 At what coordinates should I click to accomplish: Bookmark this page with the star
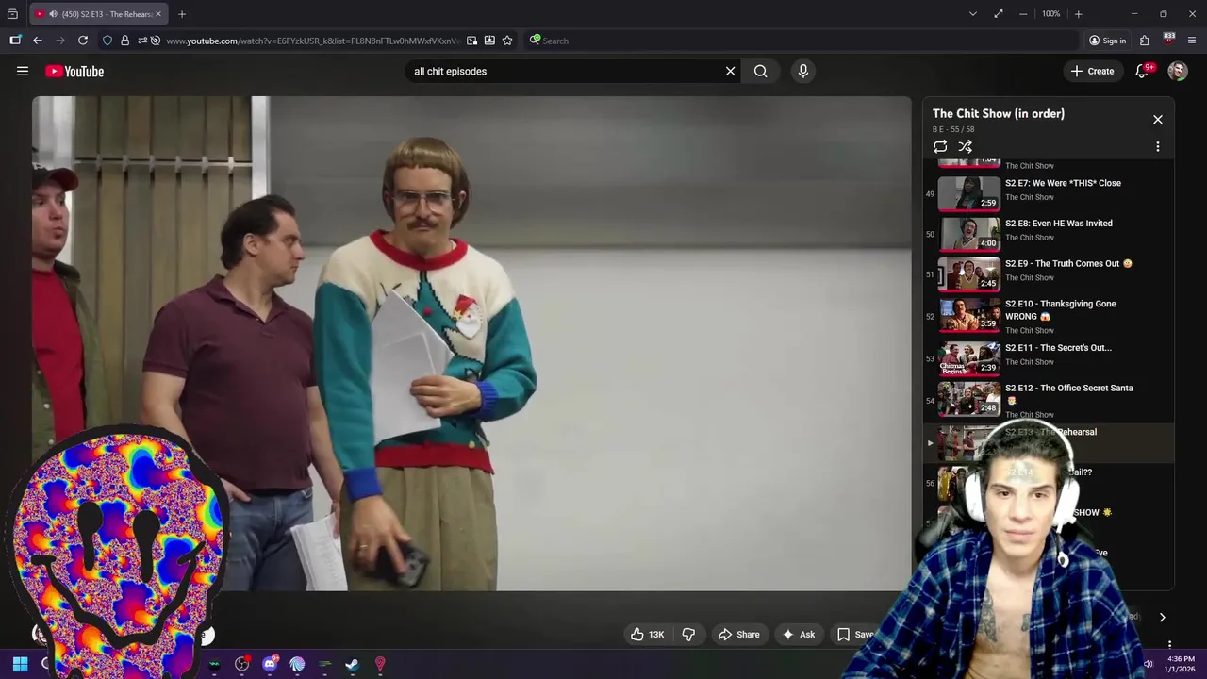point(507,41)
